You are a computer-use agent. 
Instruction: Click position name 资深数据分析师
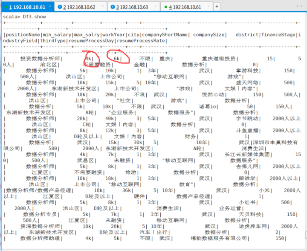click(x=40, y=226)
